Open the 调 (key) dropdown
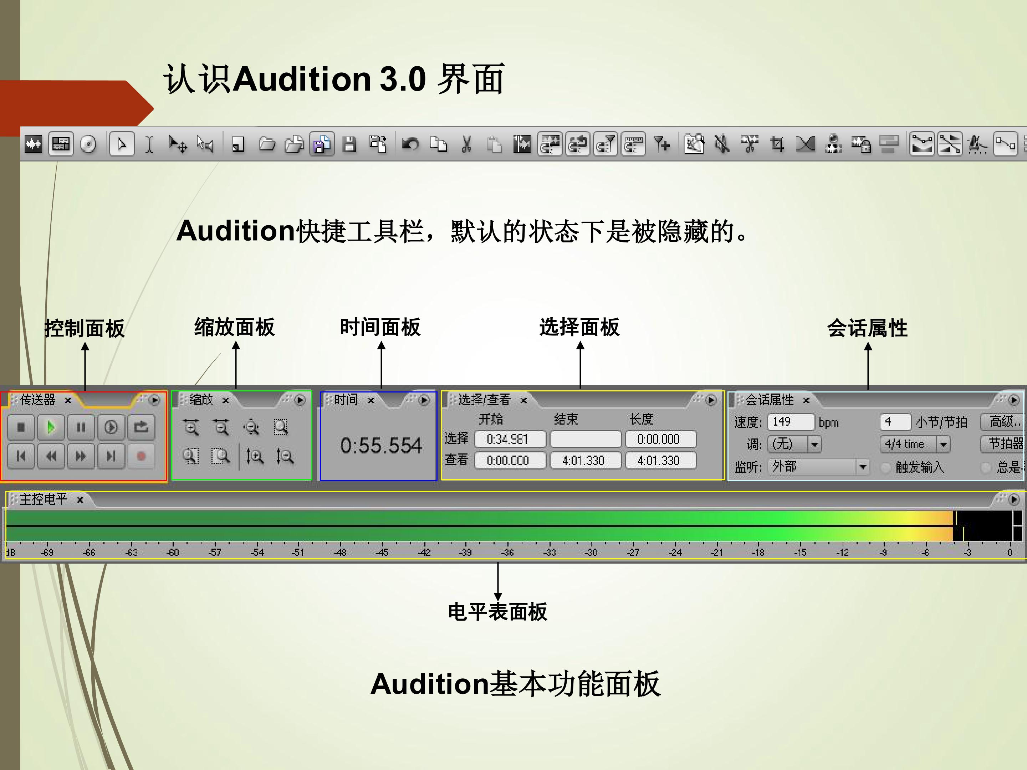The height and width of the screenshot is (770, 1027). (794, 444)
